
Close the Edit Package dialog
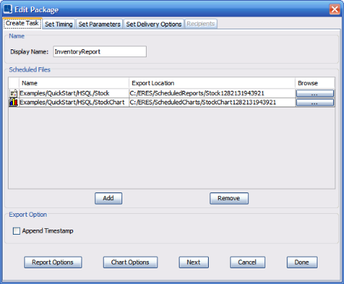click(x=335, y=9)
